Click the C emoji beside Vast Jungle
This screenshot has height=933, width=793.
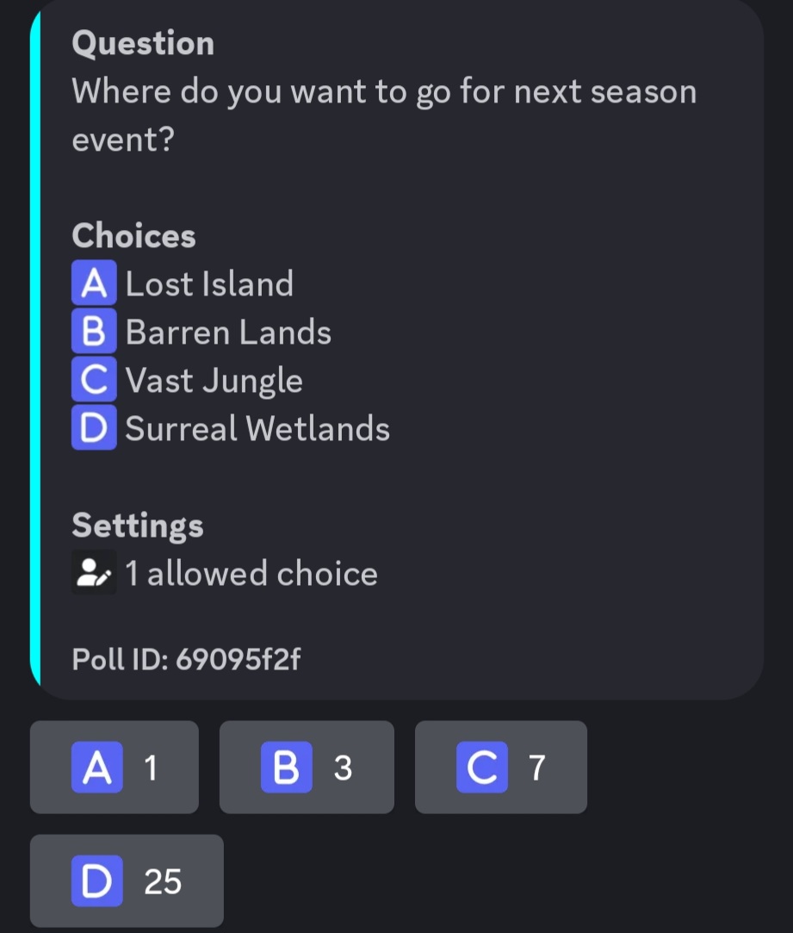[94, 379]
